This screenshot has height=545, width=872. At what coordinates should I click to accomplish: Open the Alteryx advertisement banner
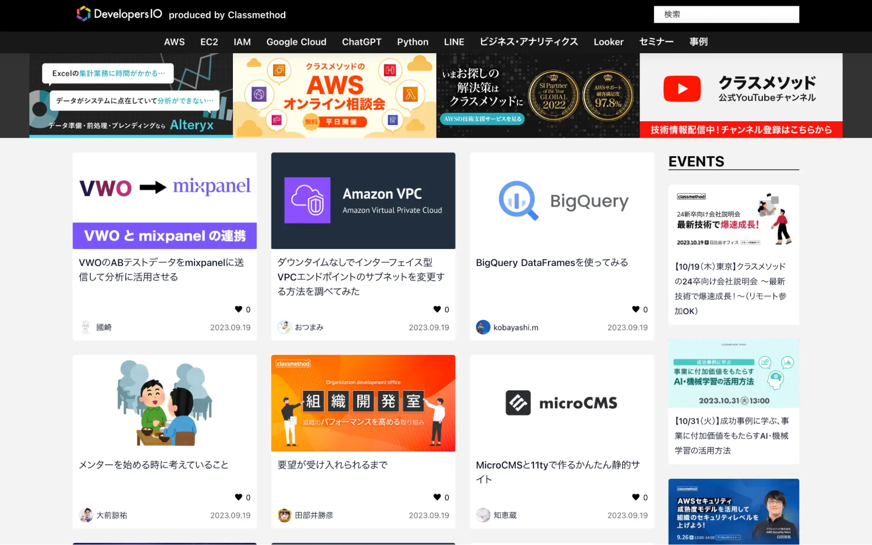point(131,95)
